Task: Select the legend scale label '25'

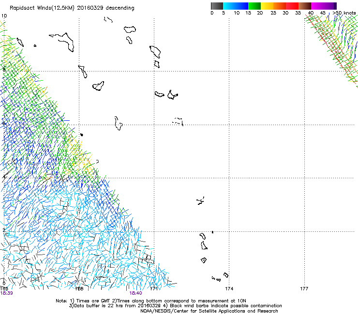Action: pos(273,13)
